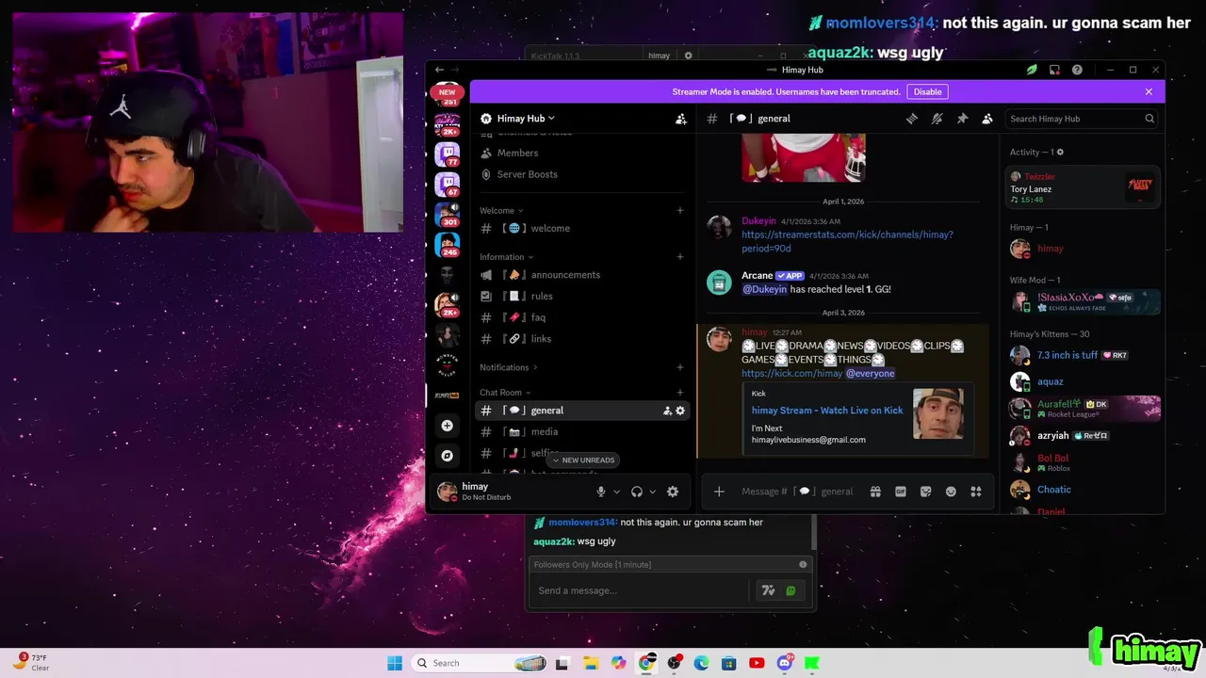Collapse the Information category
Screen dimensions: 1206x678
[x=506, y=257]
